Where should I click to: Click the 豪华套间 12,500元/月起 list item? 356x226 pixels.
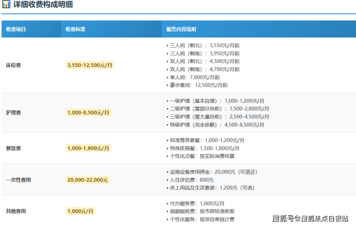pyautogui.click(x=198, y=85)
